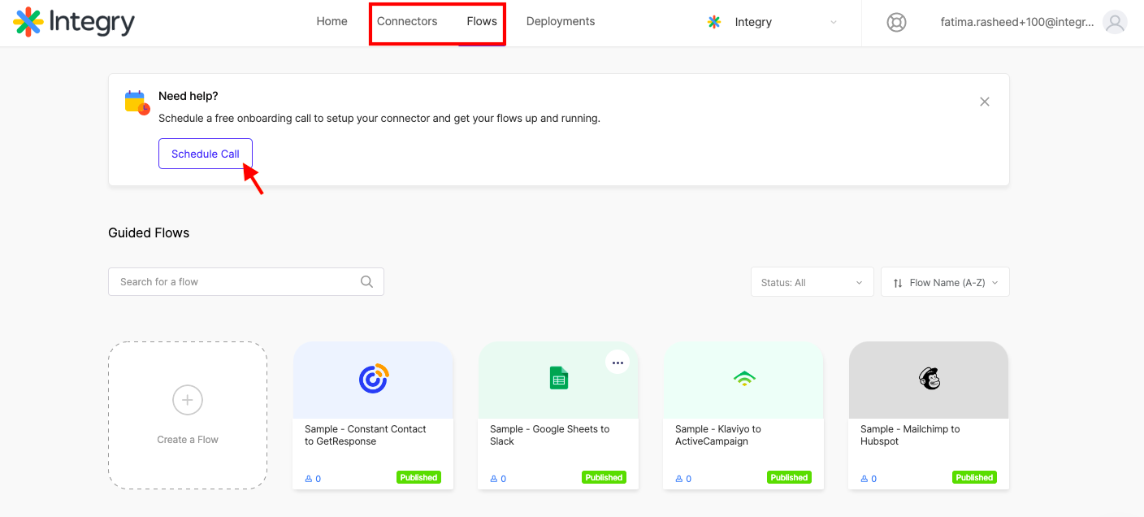
Task: Click the Integry app icon in workspace selector
Action: point(714,22)
